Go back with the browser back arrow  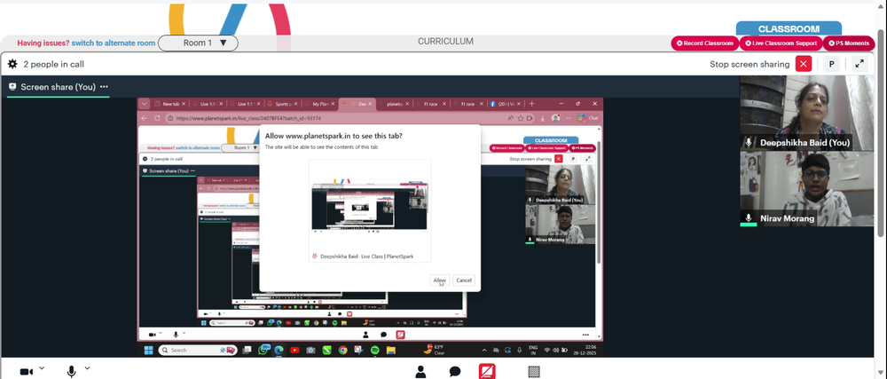point(145,118)
